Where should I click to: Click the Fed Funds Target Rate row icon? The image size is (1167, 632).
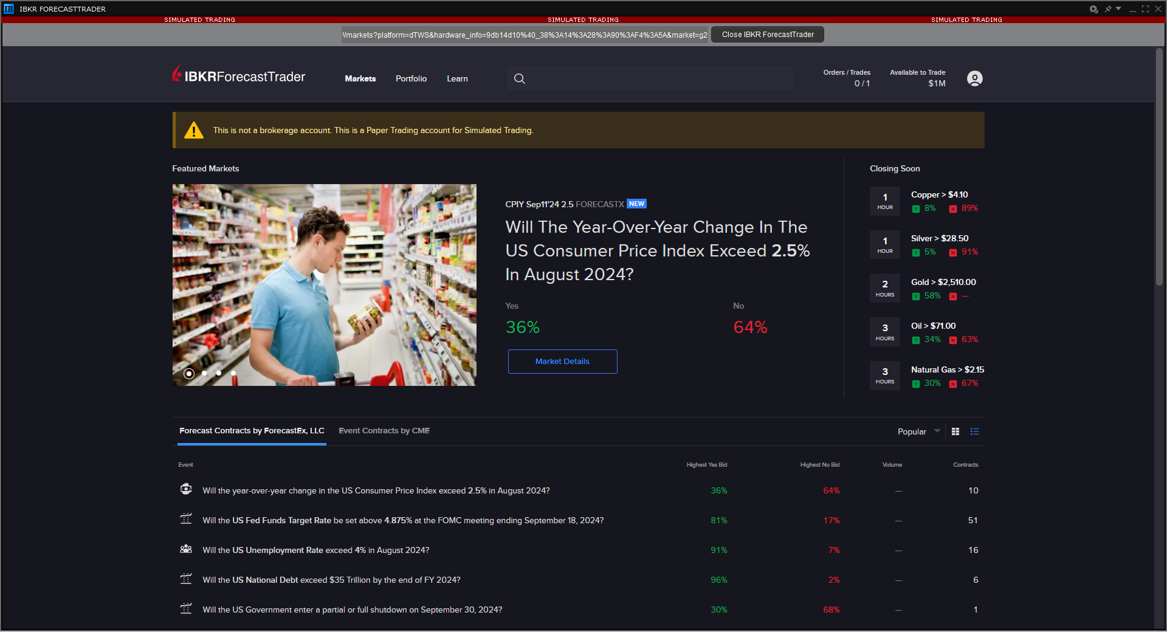[x=186, y=518]
